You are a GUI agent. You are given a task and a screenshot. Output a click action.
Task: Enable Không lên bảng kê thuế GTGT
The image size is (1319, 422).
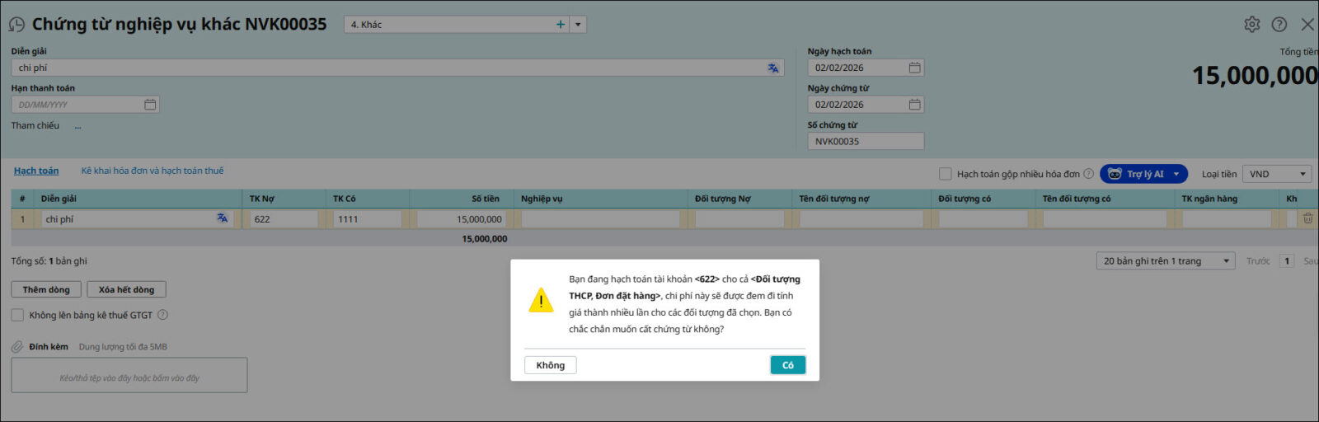point(17,315)
